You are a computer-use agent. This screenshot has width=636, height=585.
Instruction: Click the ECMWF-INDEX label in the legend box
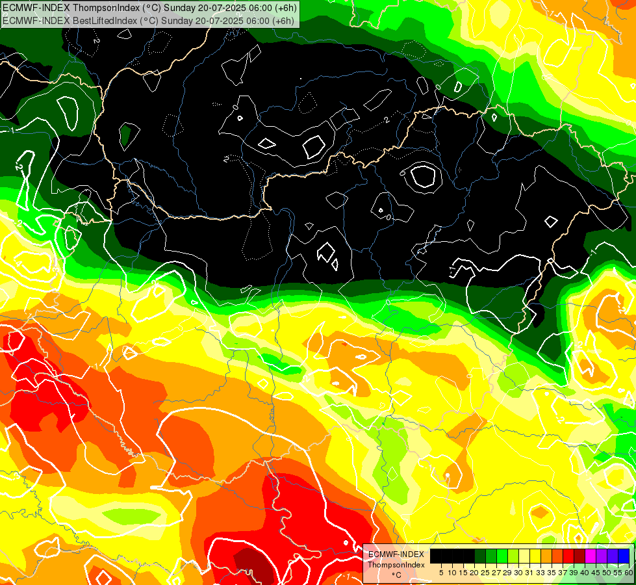[x=396, y=554]
